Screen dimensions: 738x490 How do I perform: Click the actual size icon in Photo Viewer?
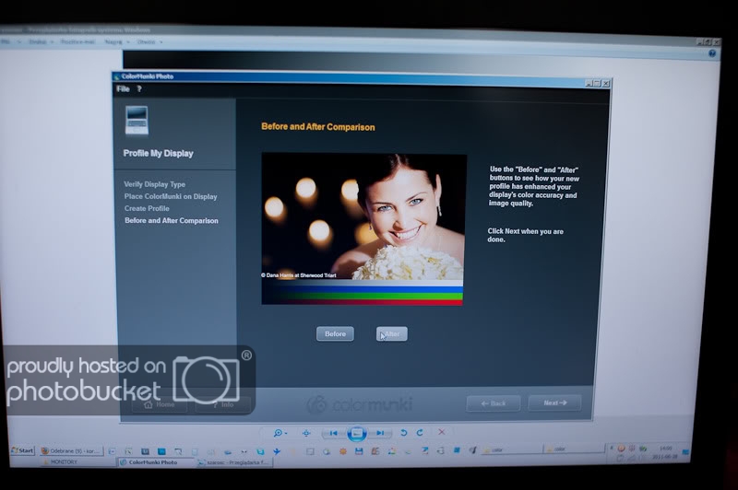306,433
